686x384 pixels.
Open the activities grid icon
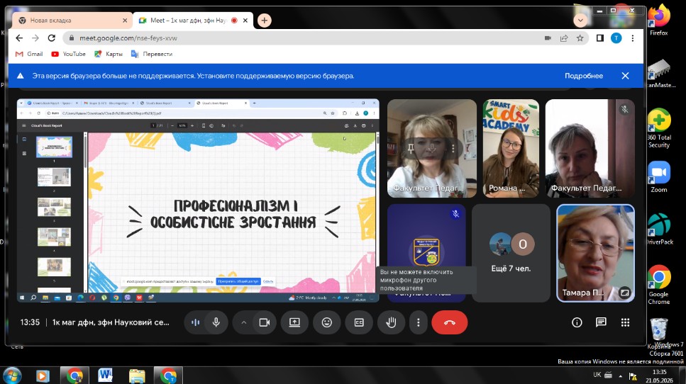click(625, 322)
